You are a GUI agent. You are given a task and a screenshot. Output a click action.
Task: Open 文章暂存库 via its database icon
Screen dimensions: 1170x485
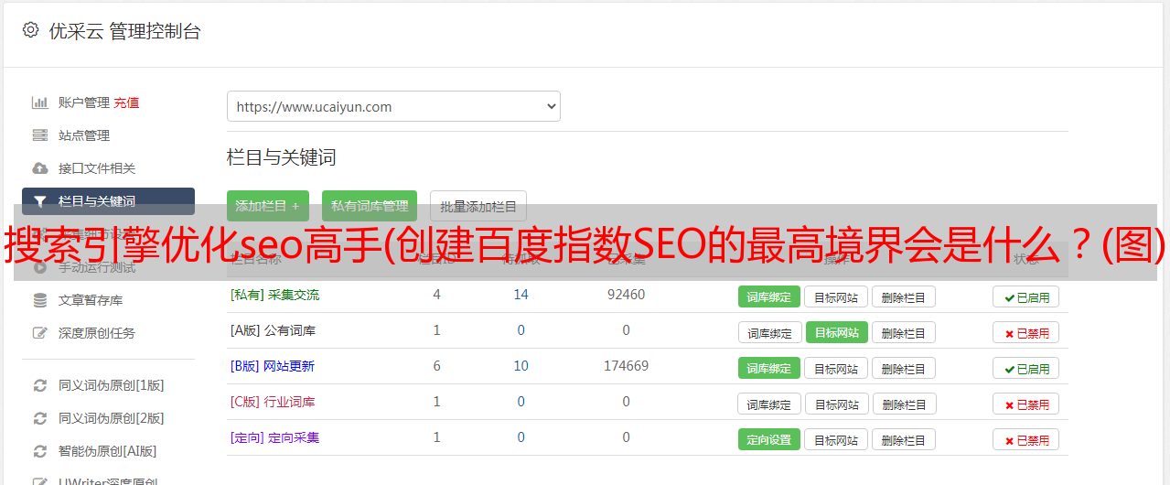coord(40,300)
